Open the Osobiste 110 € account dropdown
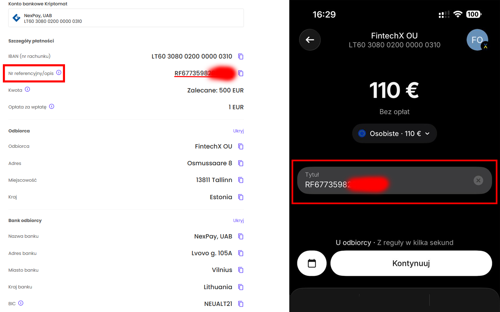 394,134
